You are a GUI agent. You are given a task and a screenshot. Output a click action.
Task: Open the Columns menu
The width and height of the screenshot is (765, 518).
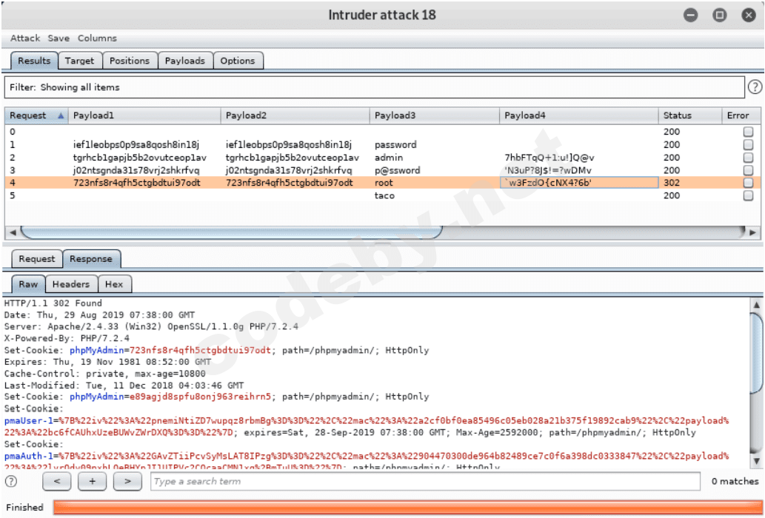click(97, 38)
